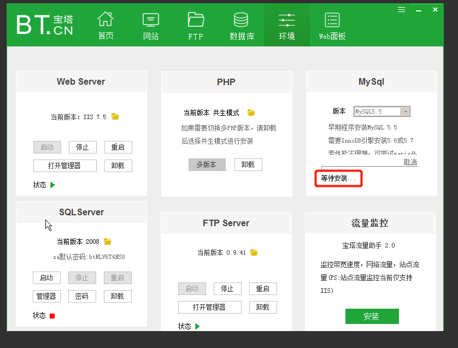Click SQL Server 密码 button
Screen dimensions: 458x348
click(82, 296)
